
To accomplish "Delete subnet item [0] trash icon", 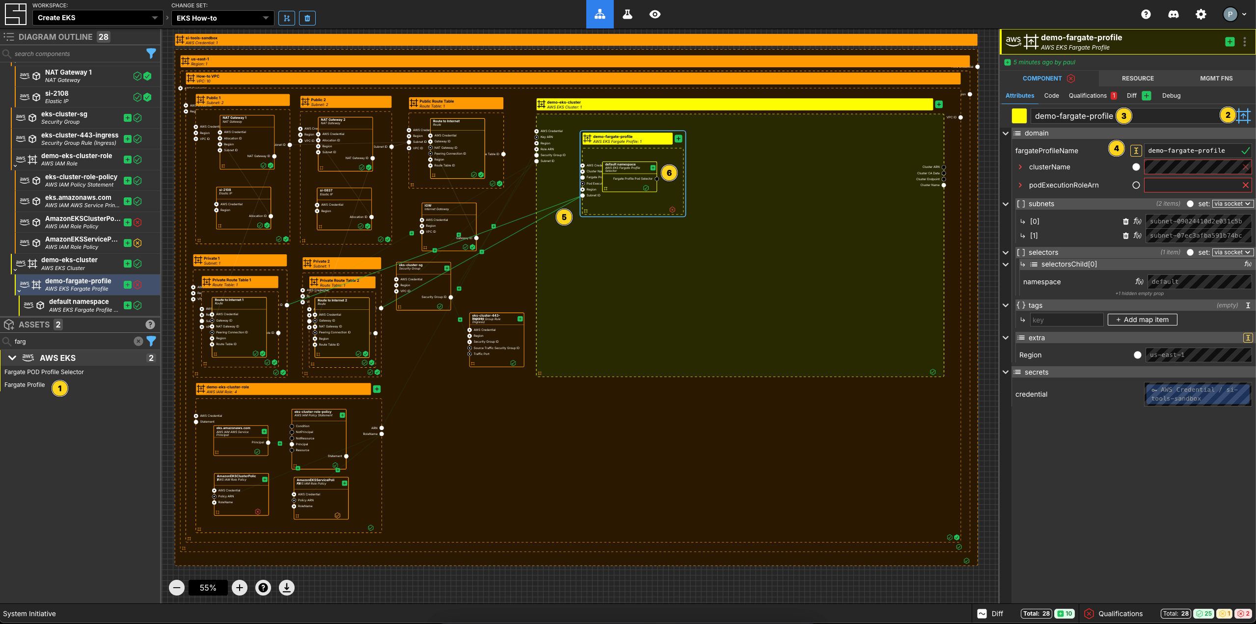I will (1126, 221).
